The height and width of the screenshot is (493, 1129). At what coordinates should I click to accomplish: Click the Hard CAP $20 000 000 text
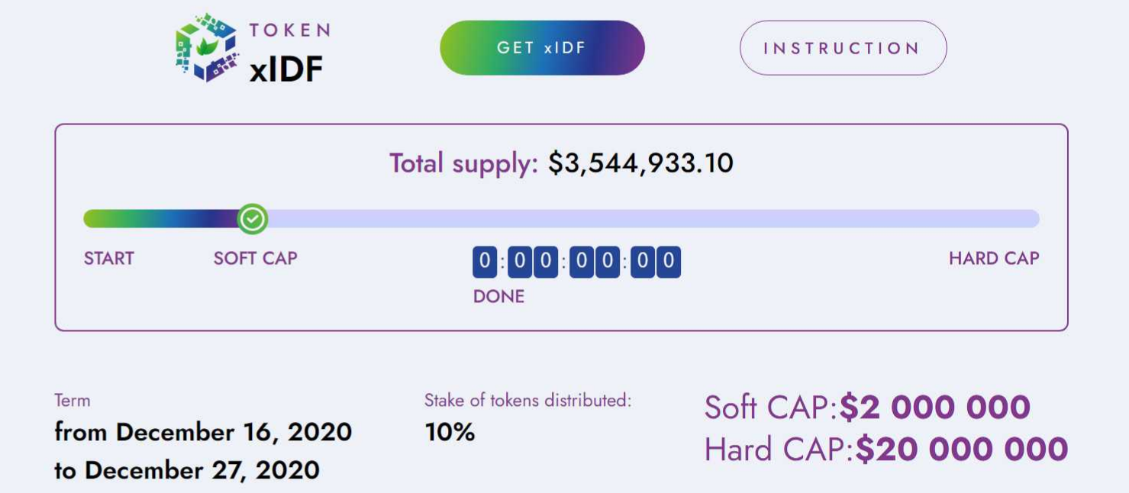pos(885,449)
